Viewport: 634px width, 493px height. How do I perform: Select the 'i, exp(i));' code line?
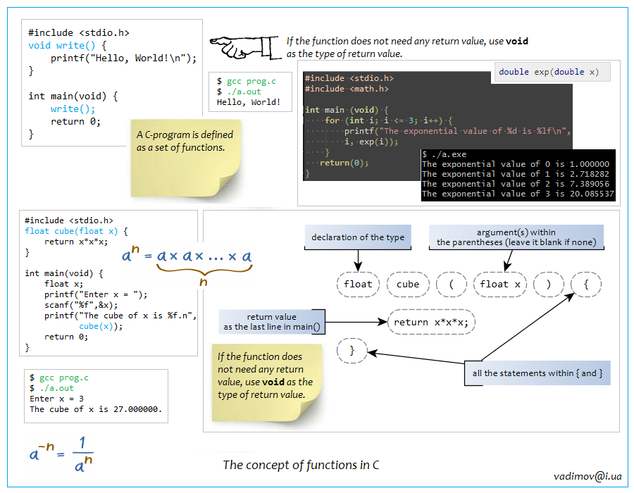click(371, 142)
